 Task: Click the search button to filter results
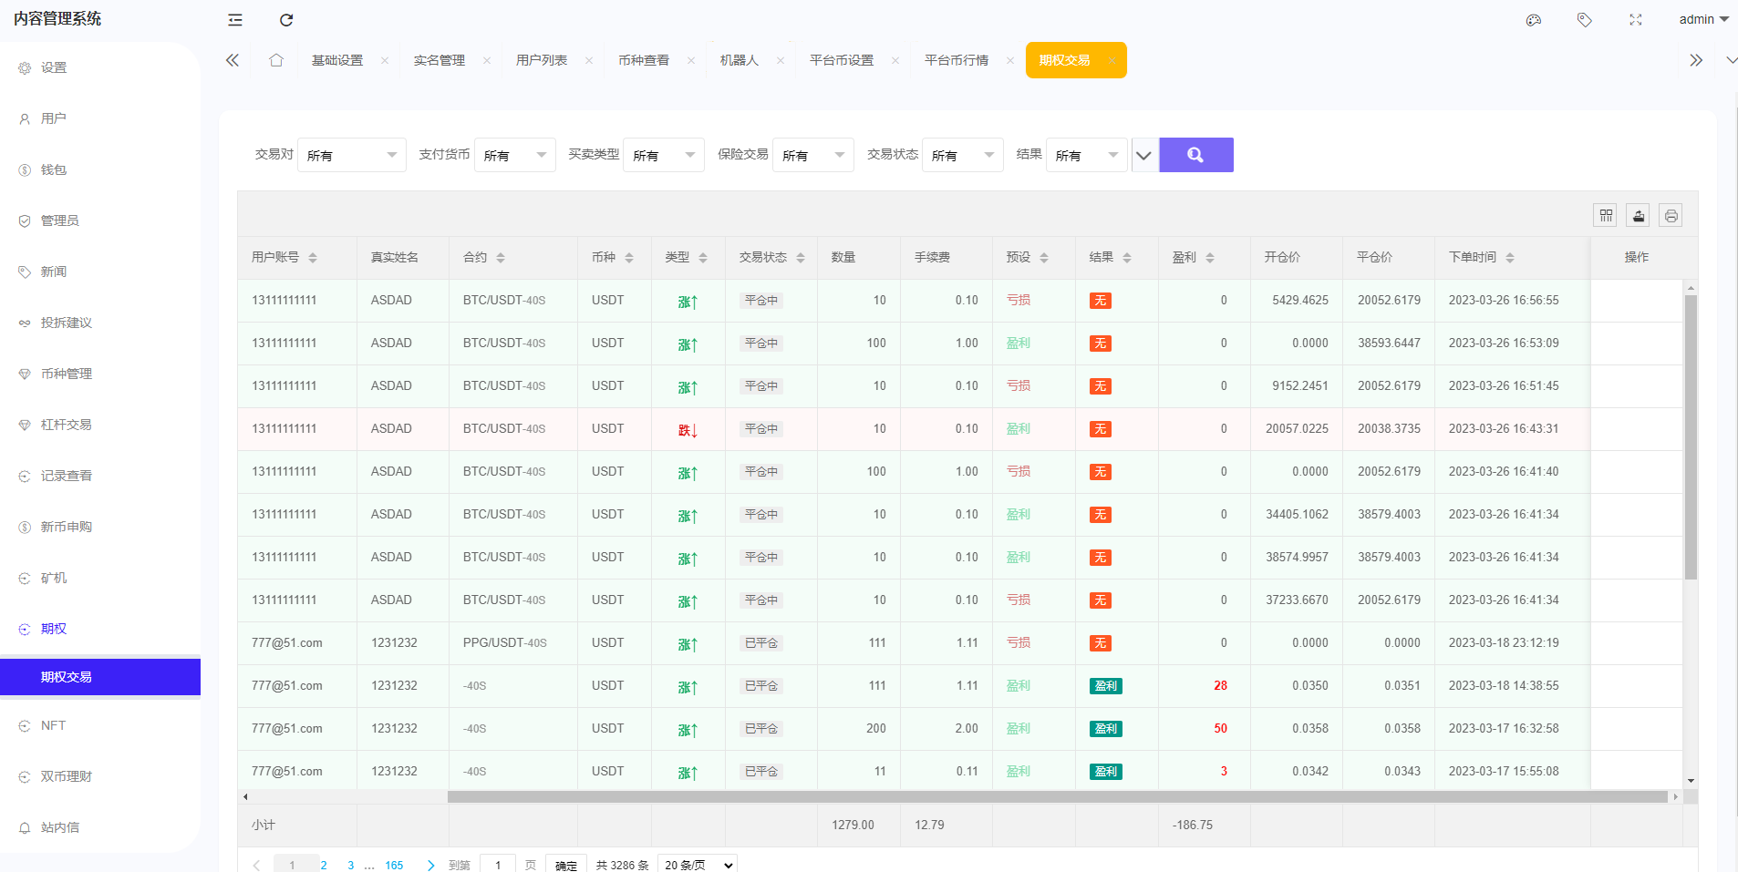(x=1195, y=155)
